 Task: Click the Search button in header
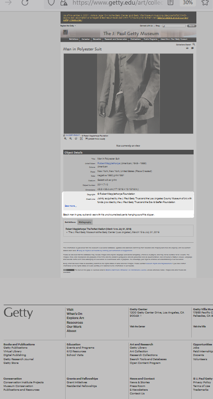click(x=192, y=26)
